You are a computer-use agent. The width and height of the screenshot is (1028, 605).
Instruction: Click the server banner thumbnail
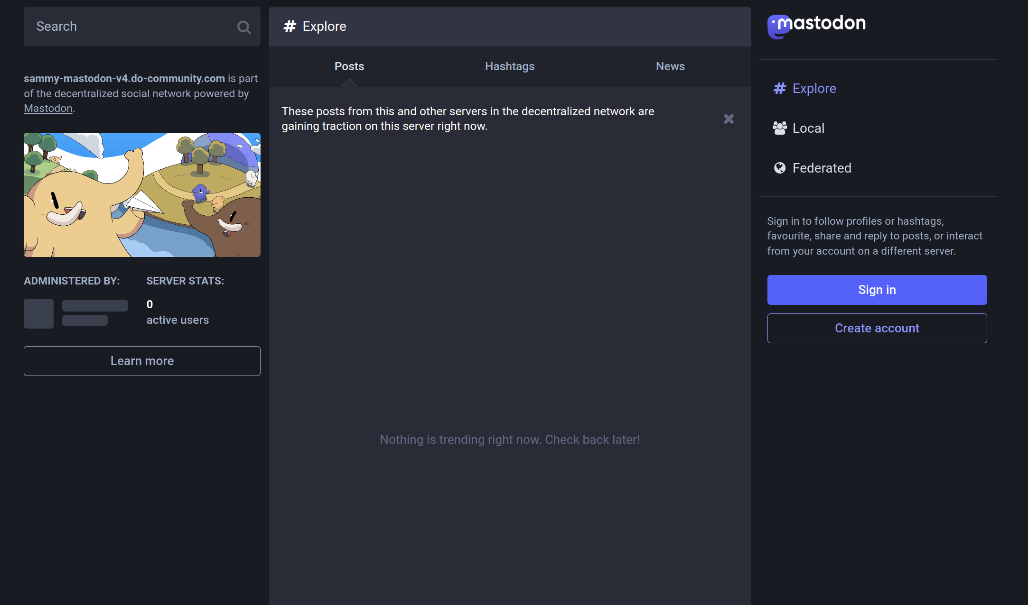142,194
